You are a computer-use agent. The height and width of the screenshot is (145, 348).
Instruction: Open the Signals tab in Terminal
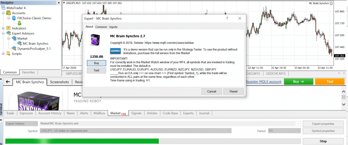pos(136,113)
